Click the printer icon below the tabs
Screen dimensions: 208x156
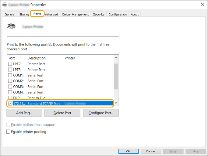11,26
